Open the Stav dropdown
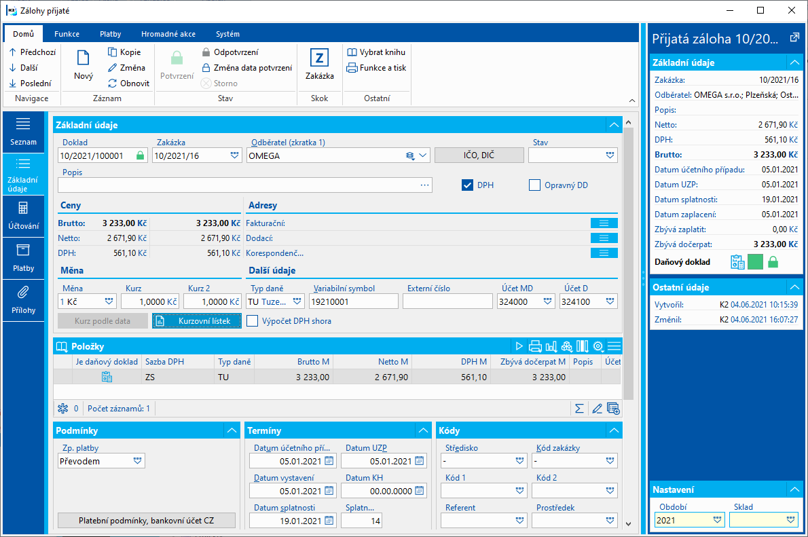This screenshot has width=808, height=537. [610, 155]
